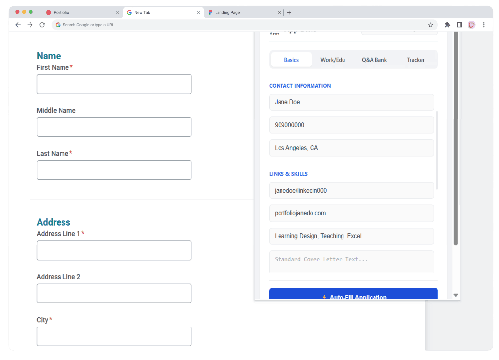This screenshot has height=360, width=499.
Task: Open the Chrome three-dot menu
Action: (484, 25)
